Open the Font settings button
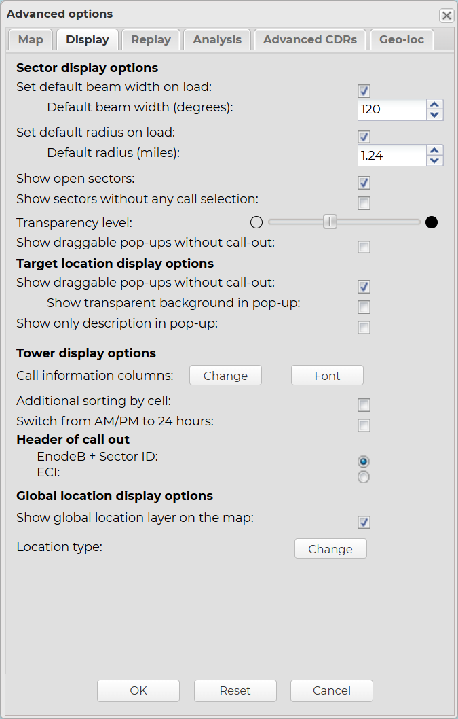Viewport: 458px width, 719px height. 327,376
